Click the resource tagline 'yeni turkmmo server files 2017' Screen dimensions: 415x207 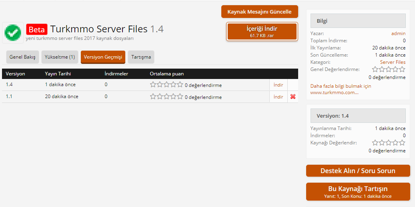pyautogui.click(x=80, y=39)
